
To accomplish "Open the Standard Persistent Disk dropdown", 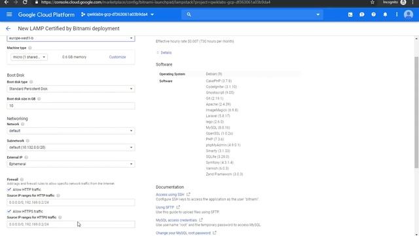I will pos(71,89).
